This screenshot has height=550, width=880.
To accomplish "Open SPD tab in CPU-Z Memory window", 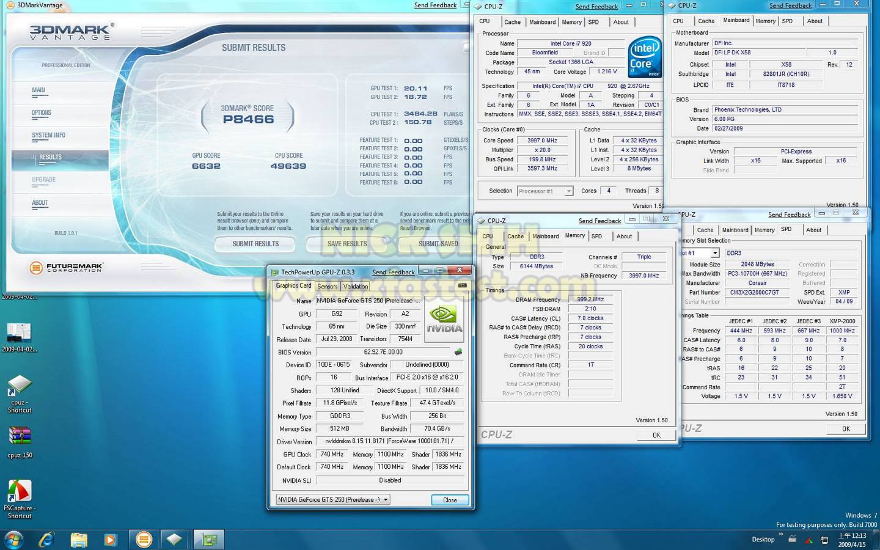I will [596, 237].
